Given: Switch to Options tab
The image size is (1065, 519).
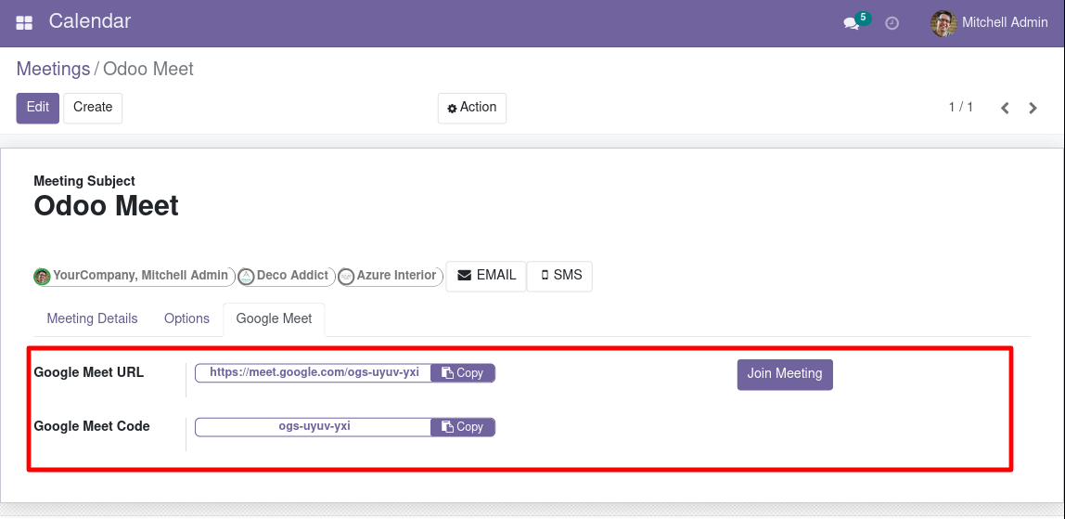Looking at the screenshot, I should tap(186, 318).
